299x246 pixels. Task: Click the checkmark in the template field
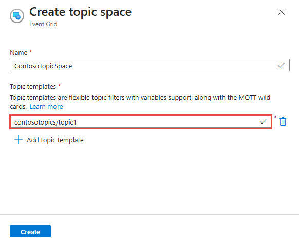263,122
